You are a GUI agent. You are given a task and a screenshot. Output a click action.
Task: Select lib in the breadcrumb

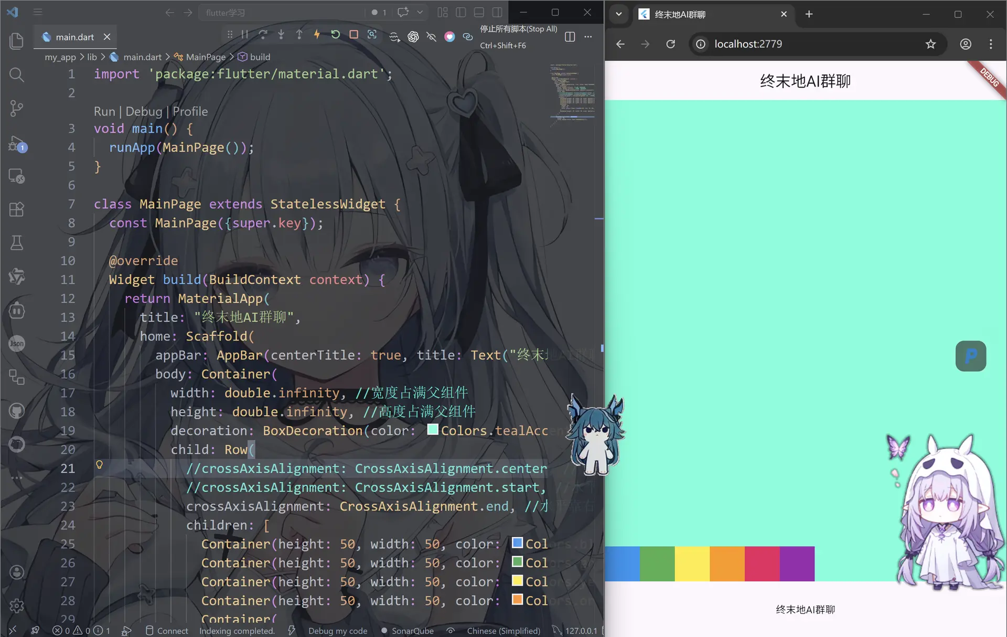(x=92, y=57)
